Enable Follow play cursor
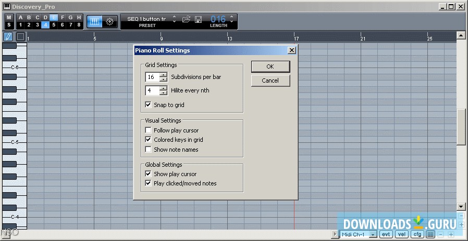The image size is (468, 241). pos(148,130)
